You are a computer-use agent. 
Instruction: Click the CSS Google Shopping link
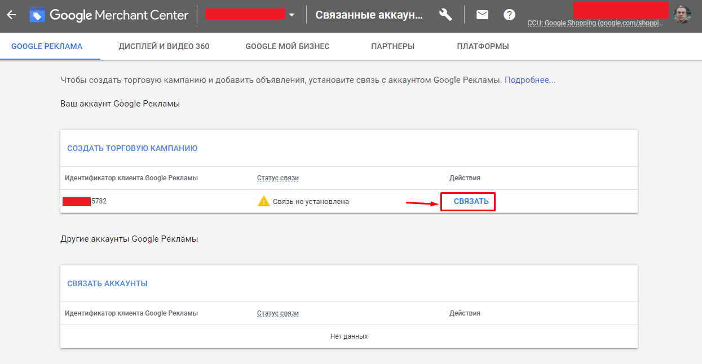[595, 24]
